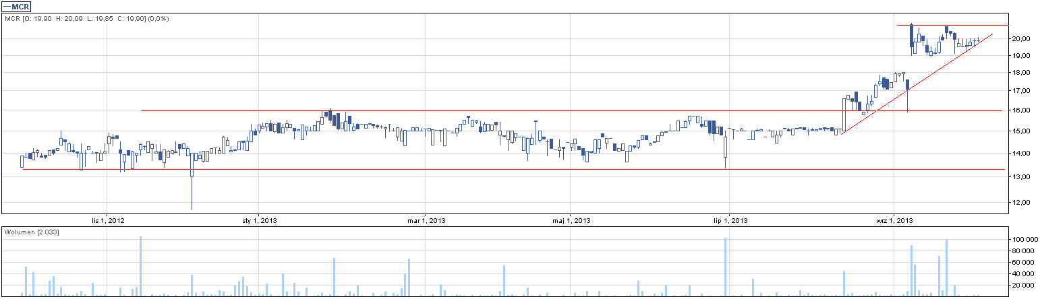Click the price axis label 19,00

pos(1022,55)
